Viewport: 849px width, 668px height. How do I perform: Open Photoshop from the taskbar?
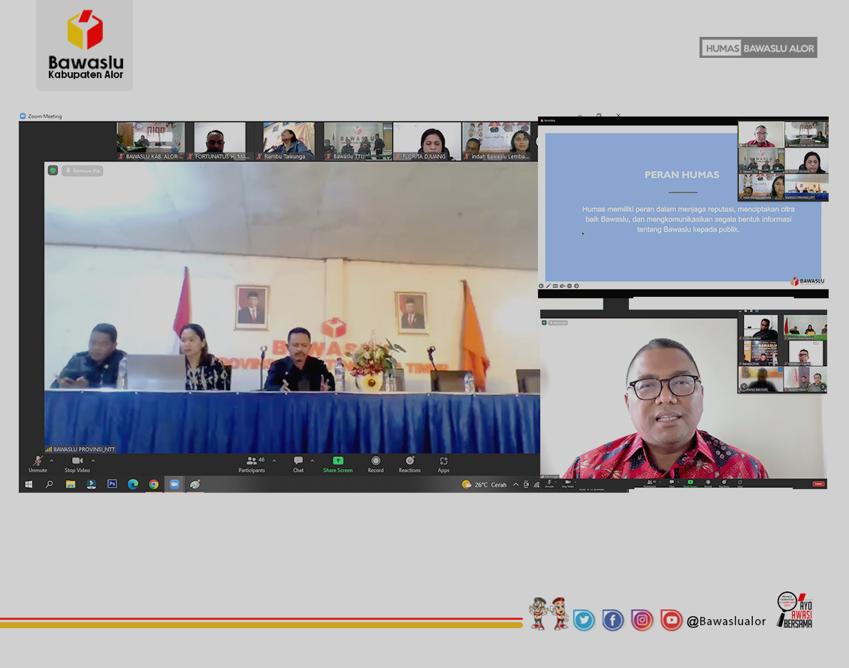112,484
